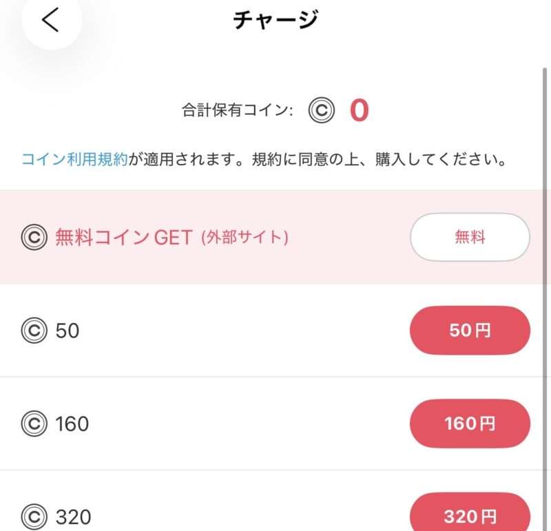This screenshot has width=551, height=531.
Task: Tap the 合計保有コイン balance label
Action: coord(237,110)
